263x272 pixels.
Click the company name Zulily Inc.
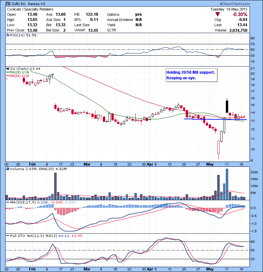coord(20,4)
